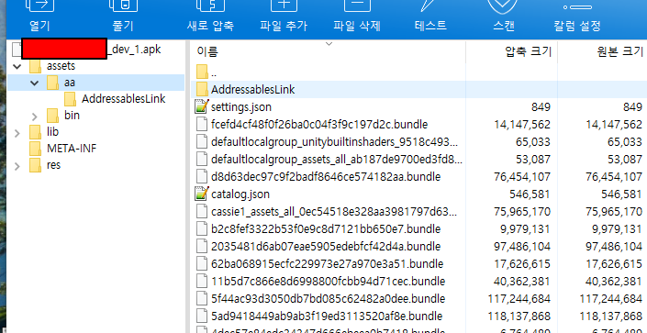Click the 열기 (Open) toolbar button
647x333 pixels.
pos(40,17)
